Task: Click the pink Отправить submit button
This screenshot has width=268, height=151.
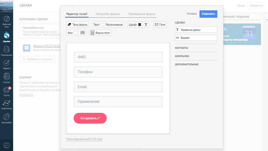Action: (x=90, y=118)
